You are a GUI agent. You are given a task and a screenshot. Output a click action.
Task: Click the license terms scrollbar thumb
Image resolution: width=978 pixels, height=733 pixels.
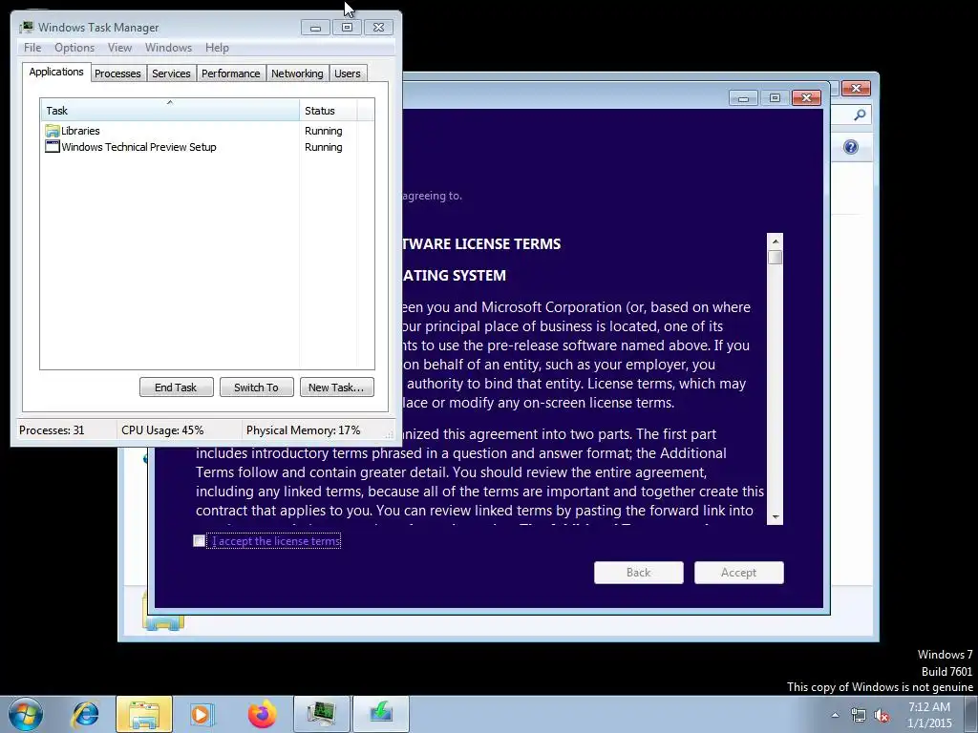coord(776,257)
